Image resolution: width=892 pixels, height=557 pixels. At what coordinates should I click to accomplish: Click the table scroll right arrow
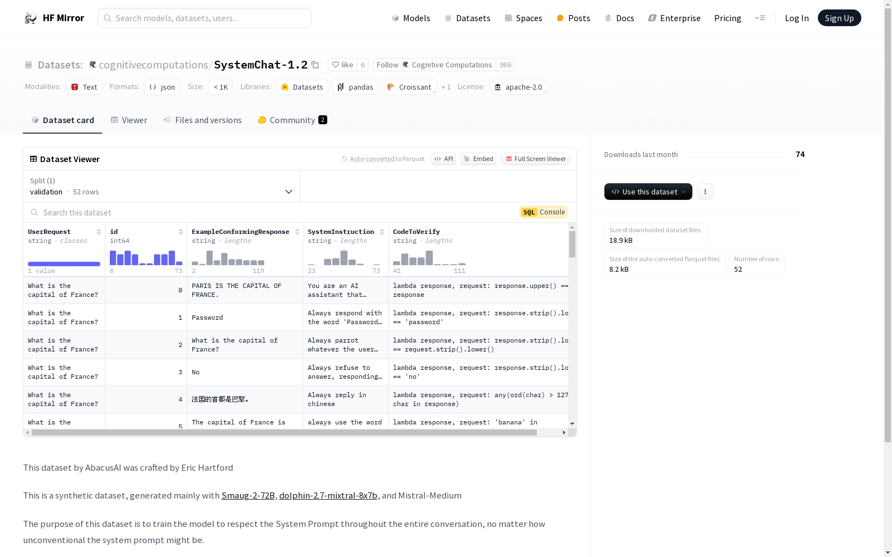(x=564, y=432)
